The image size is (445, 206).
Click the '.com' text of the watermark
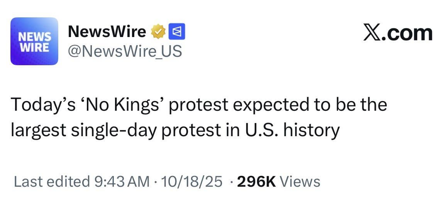408,34
